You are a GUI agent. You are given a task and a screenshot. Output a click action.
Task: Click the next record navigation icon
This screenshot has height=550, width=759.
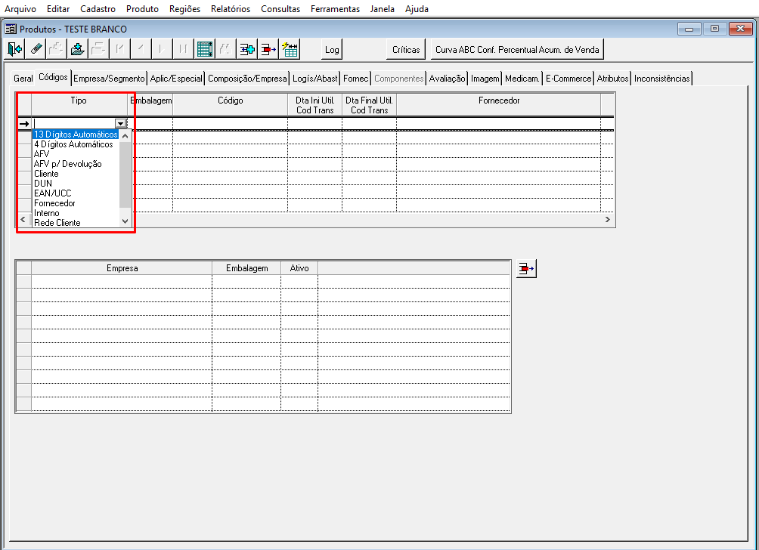(162, 49)
